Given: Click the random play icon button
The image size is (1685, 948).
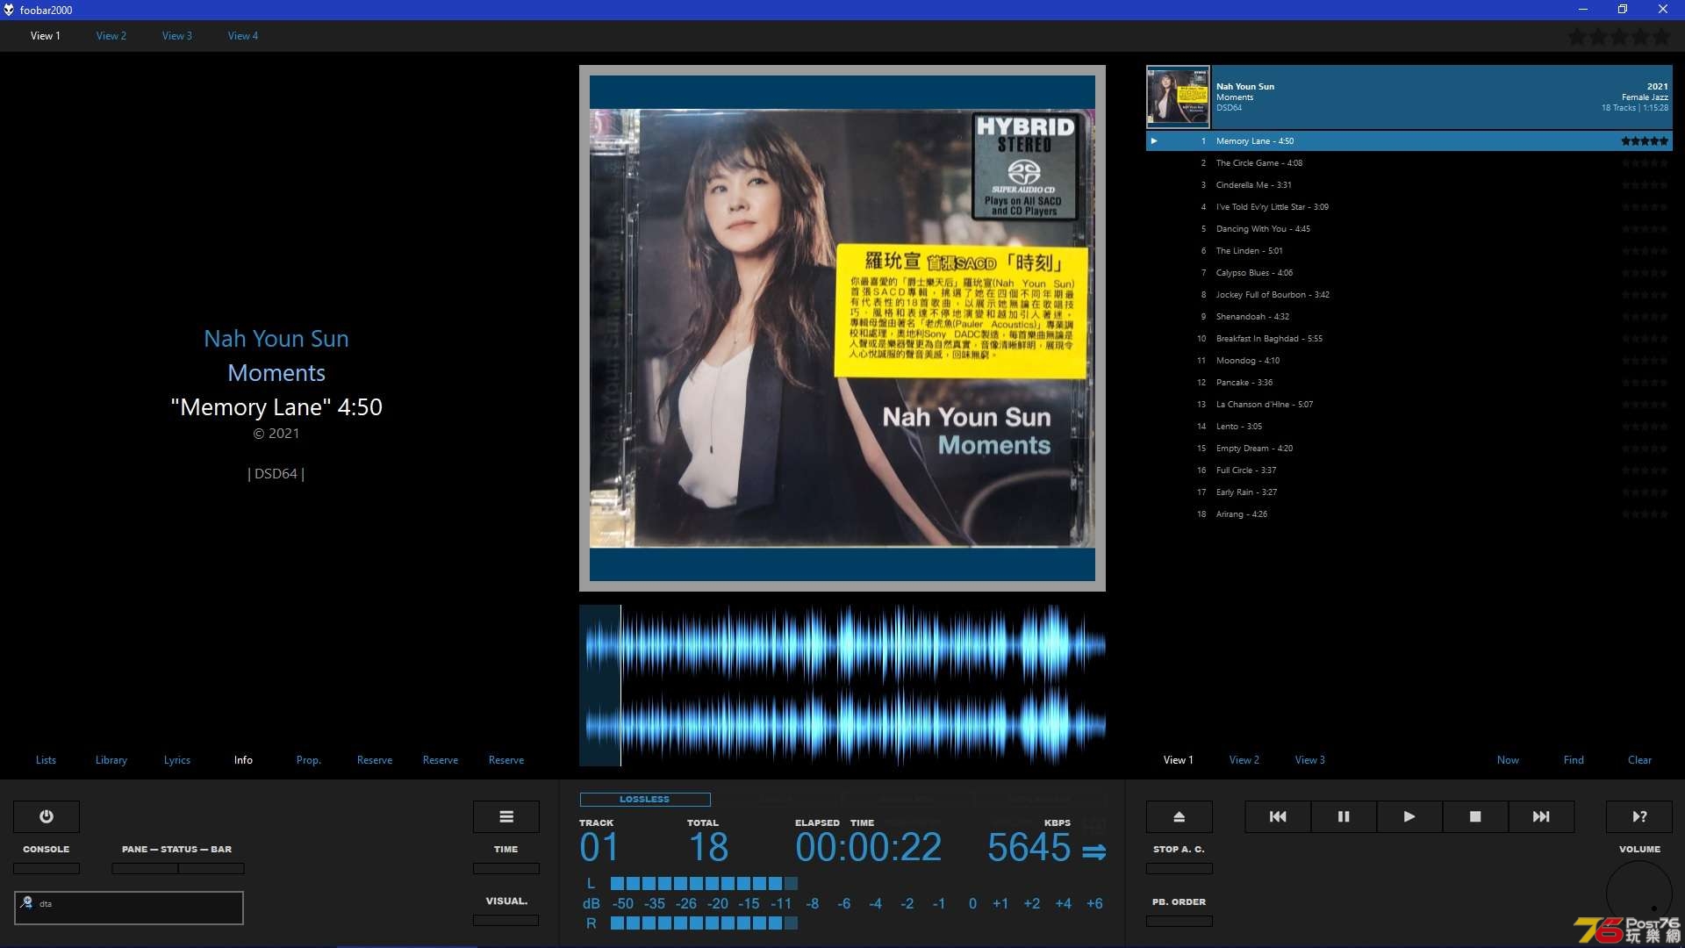Looking at the screenshot, I should 1639,816.
